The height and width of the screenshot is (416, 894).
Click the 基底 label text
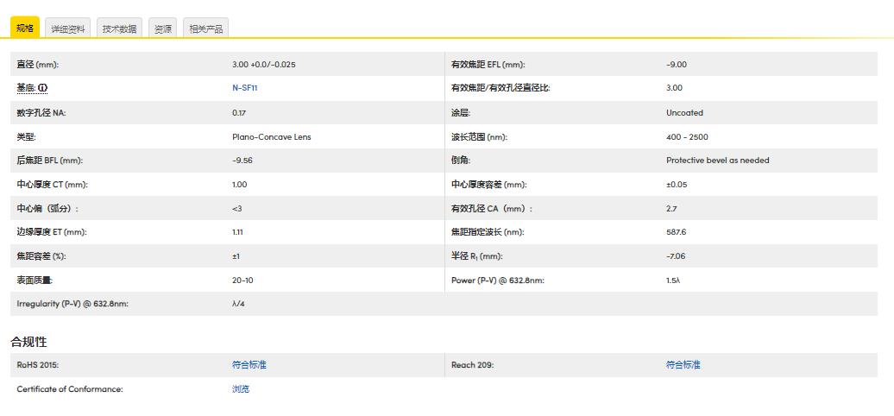(x=26, y=88)
